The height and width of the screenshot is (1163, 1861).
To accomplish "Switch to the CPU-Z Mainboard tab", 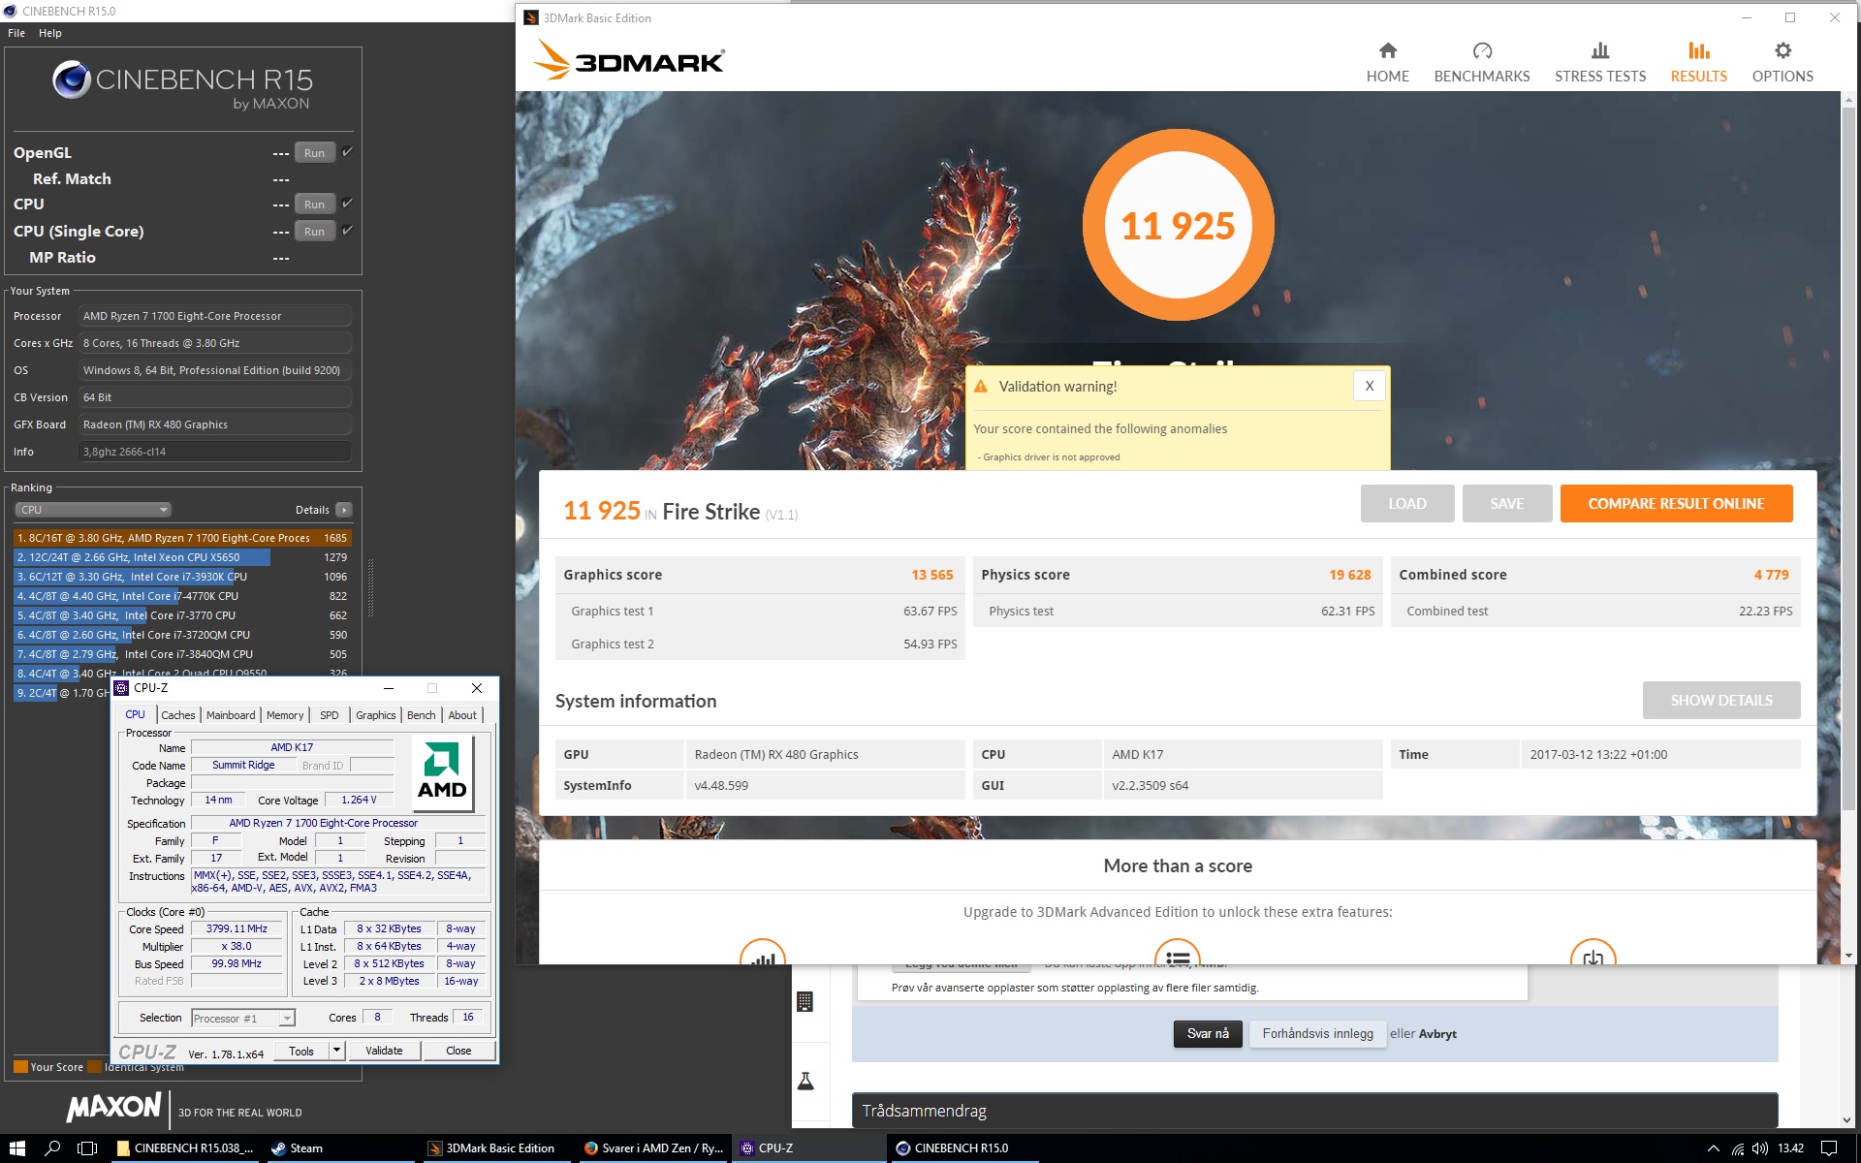I will (231, 715).
